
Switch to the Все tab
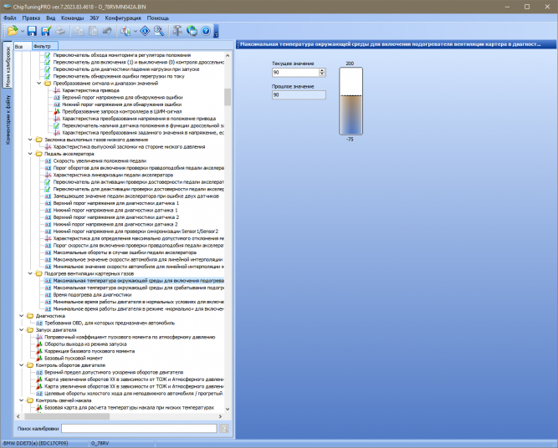pos(22,46)
